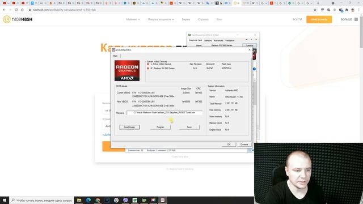Open the Main tab in amdvbflash
Image resolution: width=363 pixels, height=204 pixels.
[x=115, y=56]
